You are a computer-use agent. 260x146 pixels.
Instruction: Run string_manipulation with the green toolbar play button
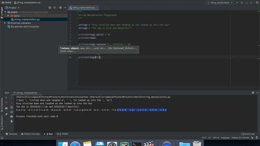(237, 3)
